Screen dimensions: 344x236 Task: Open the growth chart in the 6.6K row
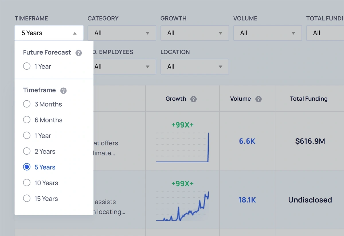(182, 147)
